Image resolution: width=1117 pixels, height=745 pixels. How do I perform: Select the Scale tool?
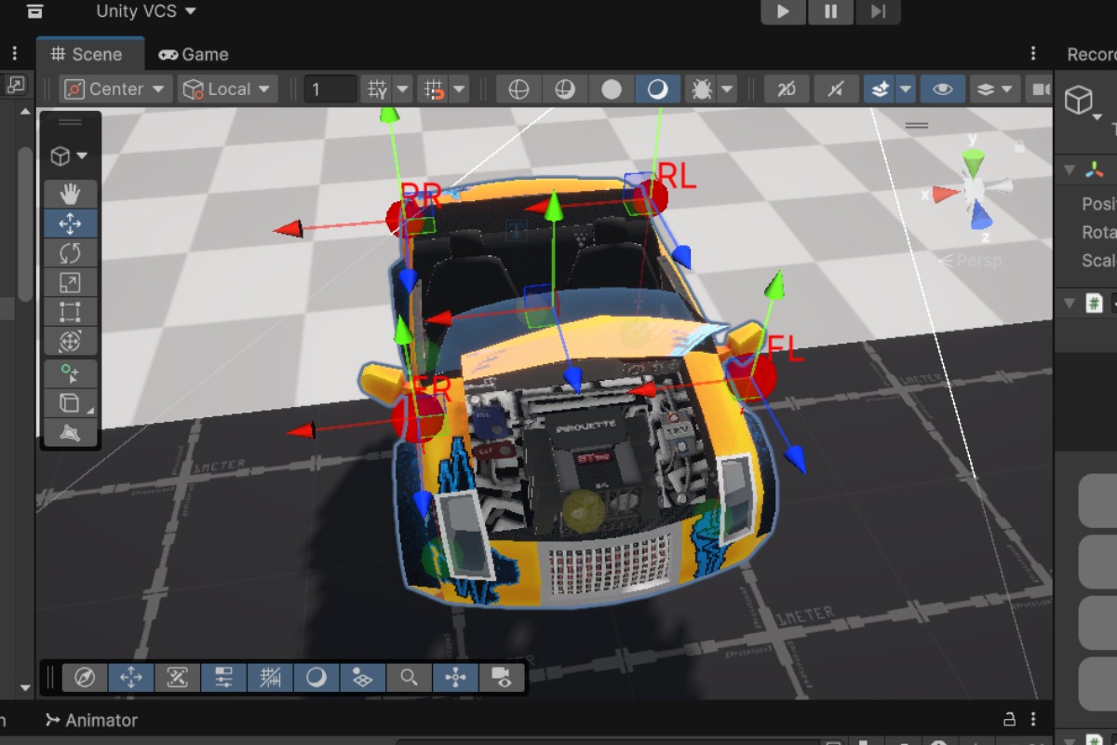[70, 283]
